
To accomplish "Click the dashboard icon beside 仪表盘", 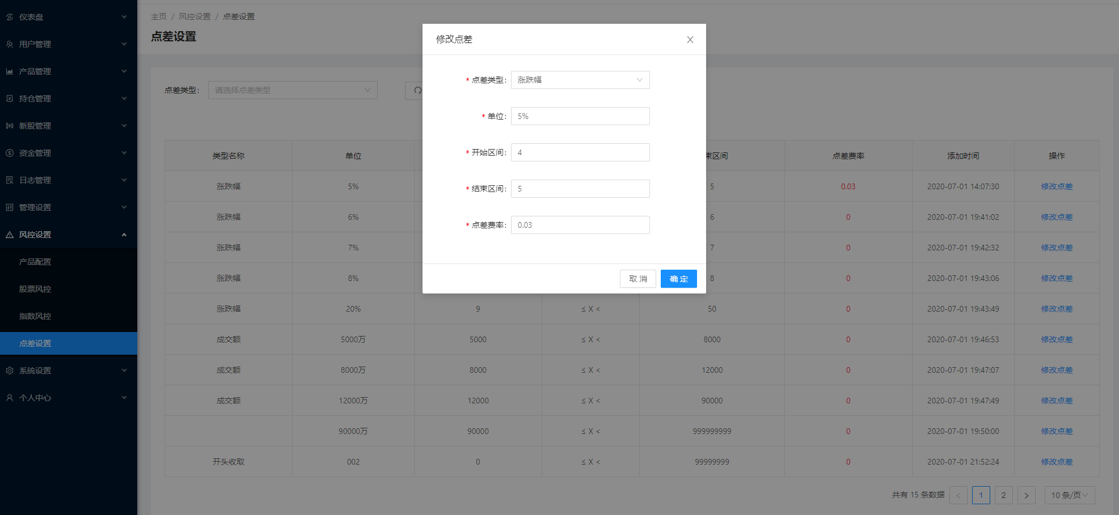I will pyautogui.click(x=10, y=17).
